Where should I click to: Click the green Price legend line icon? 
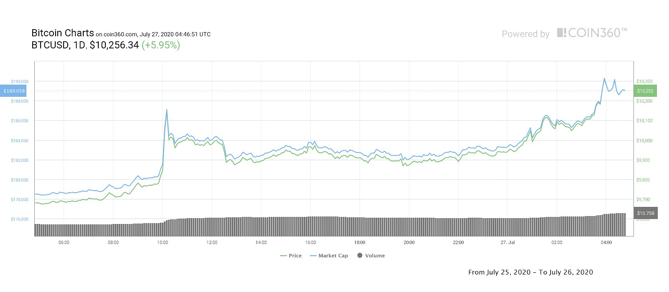click(283, 256)
